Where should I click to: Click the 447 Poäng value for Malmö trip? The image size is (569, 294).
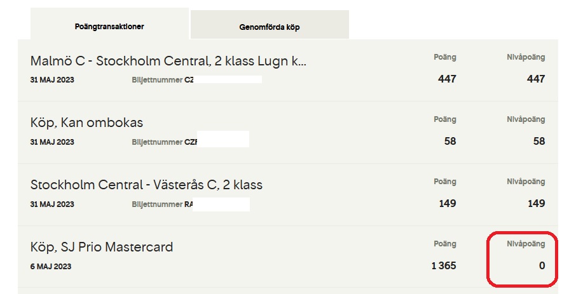[x=447, y=79]
